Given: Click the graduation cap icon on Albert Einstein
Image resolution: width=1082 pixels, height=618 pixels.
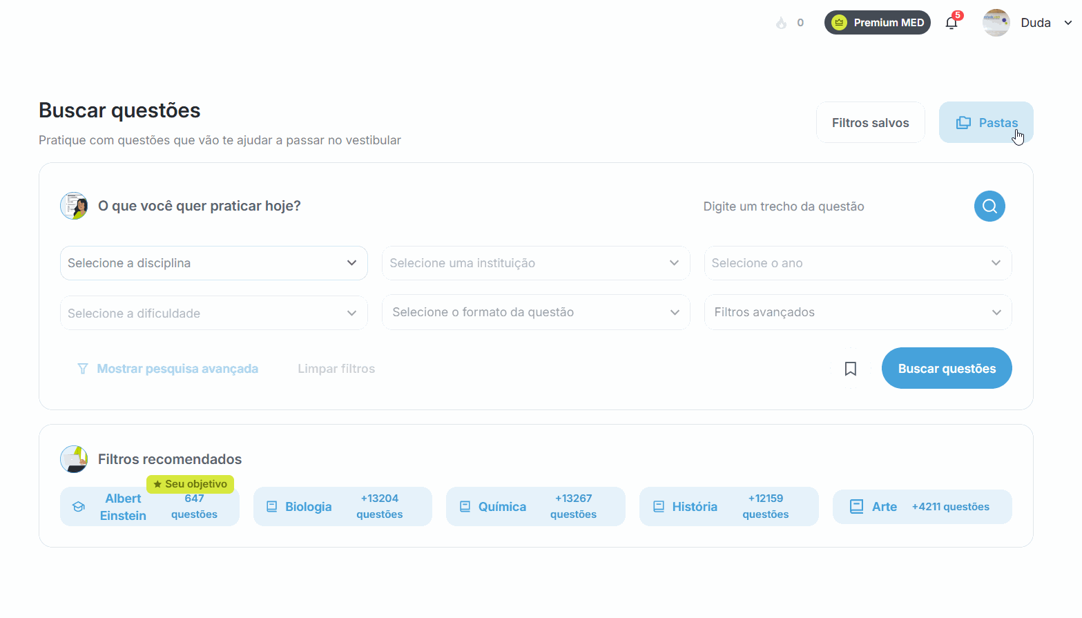Looking at the screenshot, I should pos(79,507).
